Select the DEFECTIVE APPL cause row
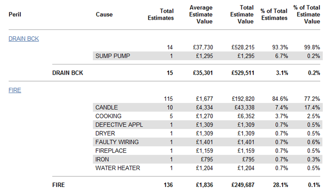This screenshot has height=193, width=331. [117, 125]
